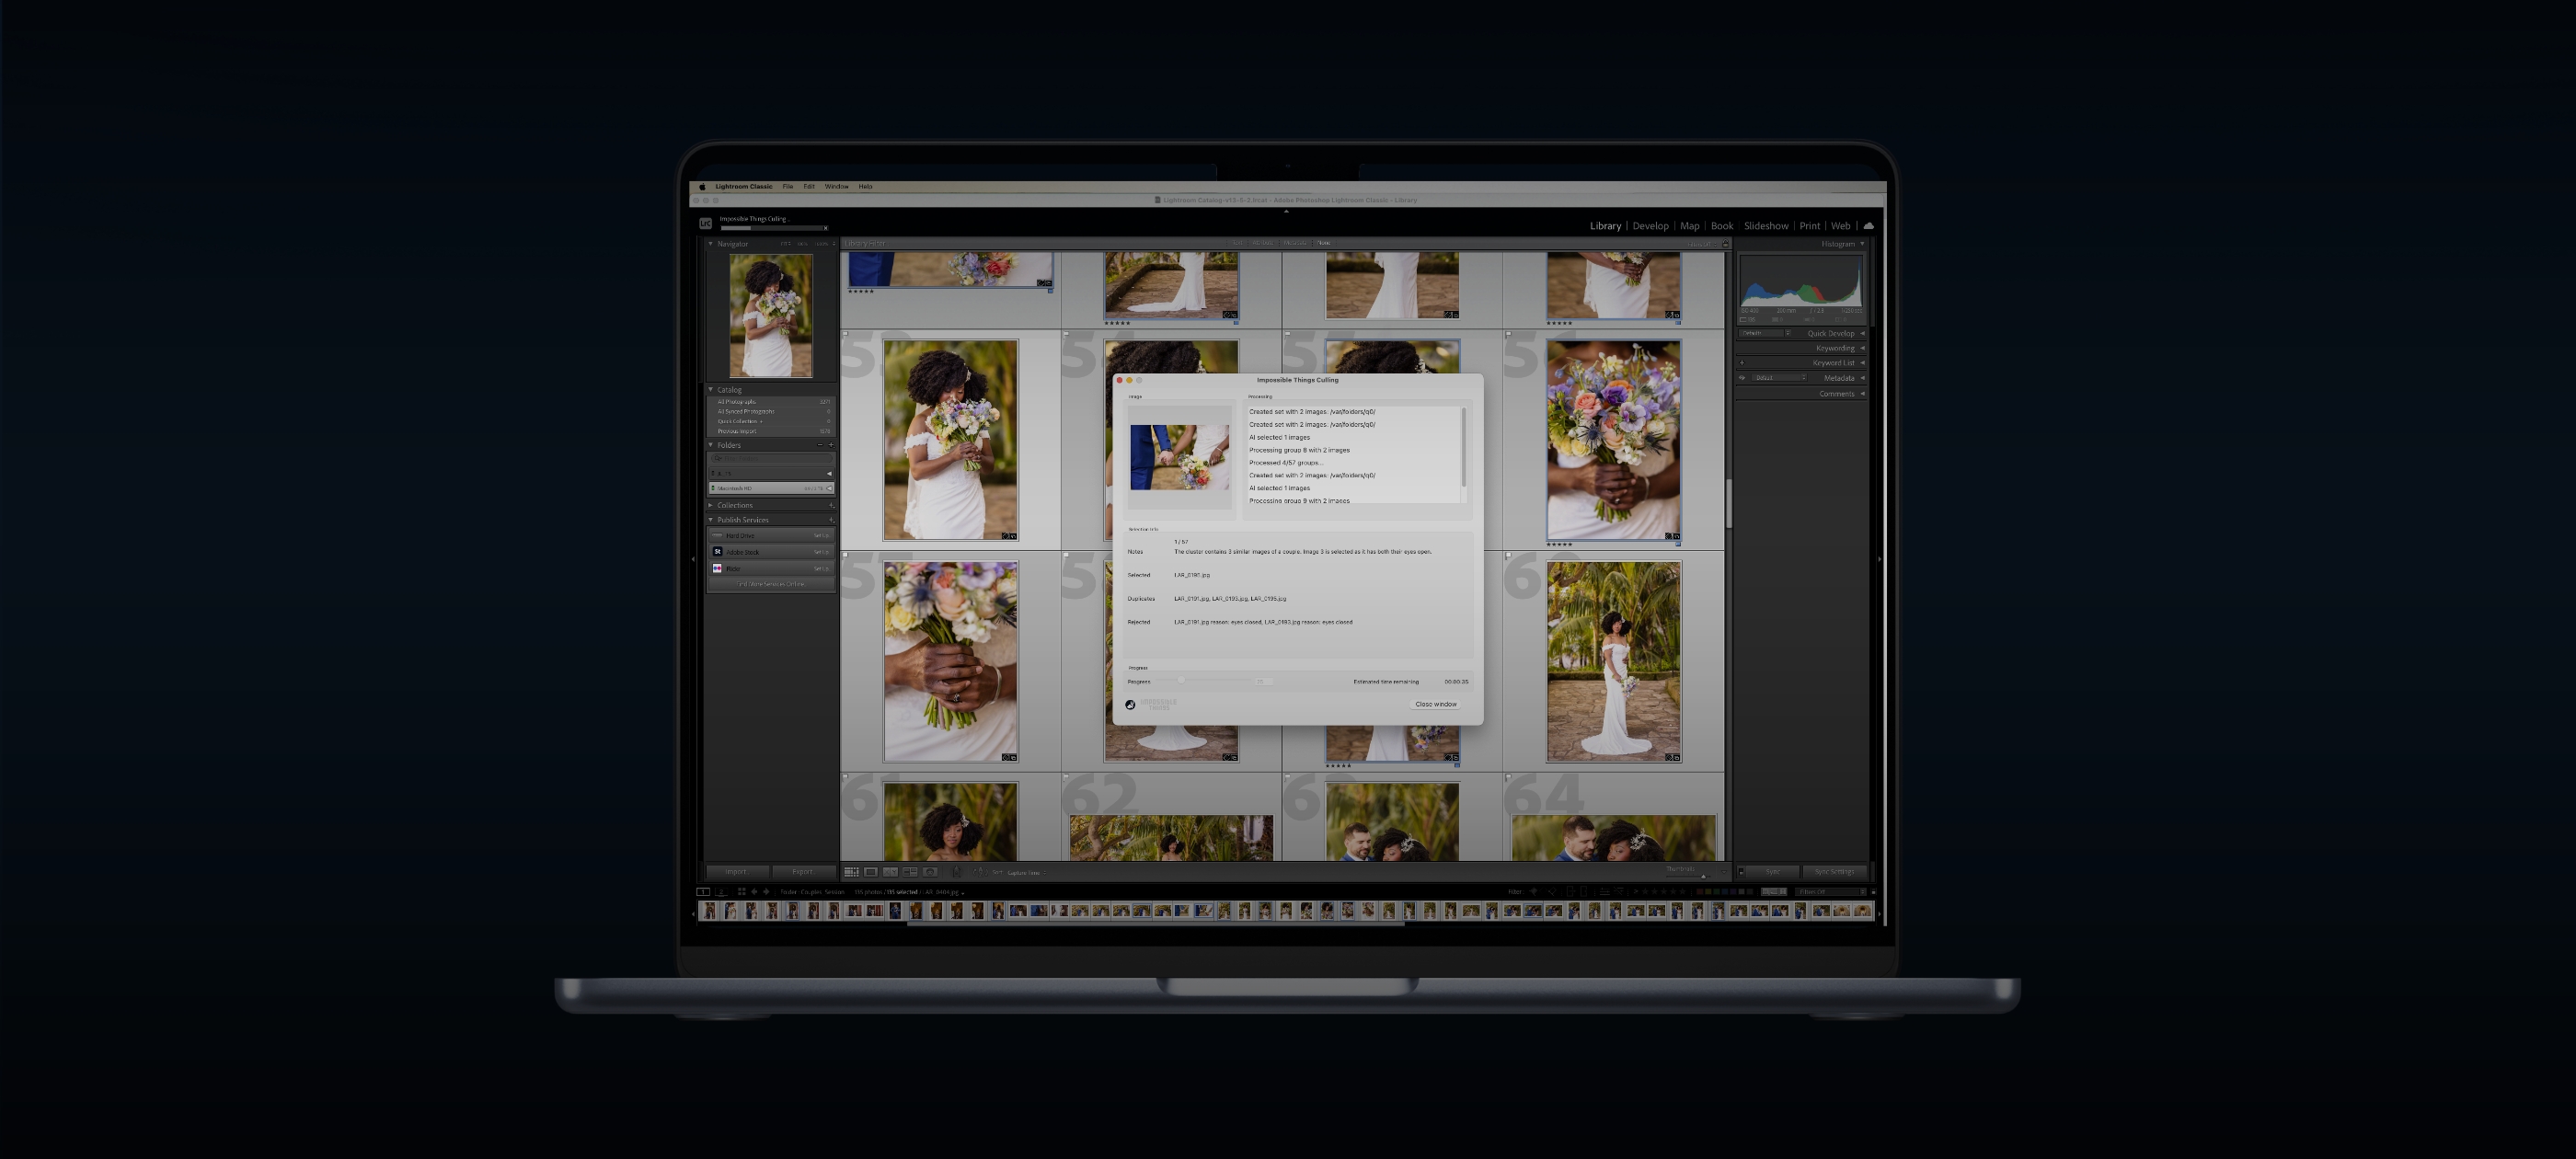
Task: Switch to Loupe view using its toolbar icon
Action: [x=871, y=873]
